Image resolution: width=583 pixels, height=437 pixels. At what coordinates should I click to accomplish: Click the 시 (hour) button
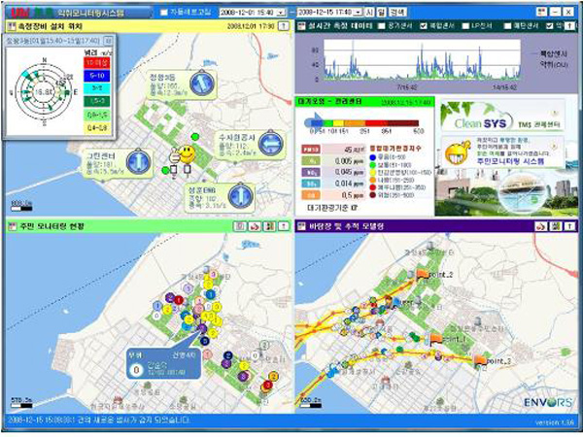click(x=369, y=13)
